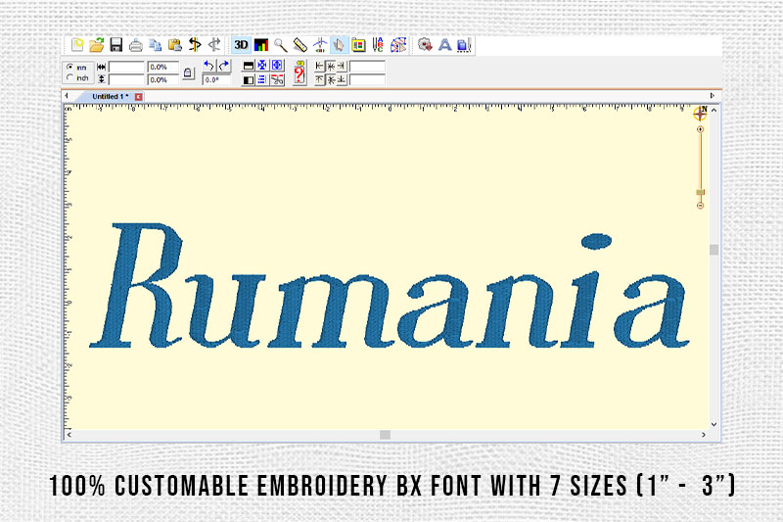Screen dimensions: 783x522
Task: Click the tab scroll right arrow
Action: [713, 95]
